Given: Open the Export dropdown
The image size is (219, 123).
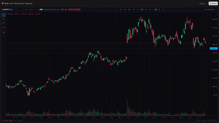Looking at the screenshot, I should point(203,4).
